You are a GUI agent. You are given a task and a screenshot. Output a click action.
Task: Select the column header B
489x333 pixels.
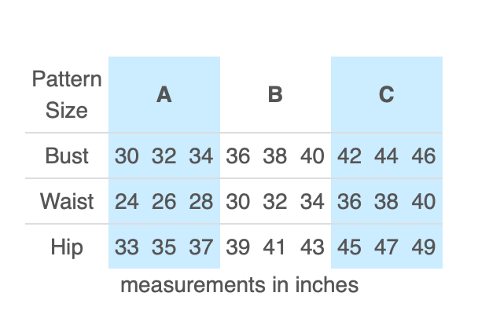275,95
